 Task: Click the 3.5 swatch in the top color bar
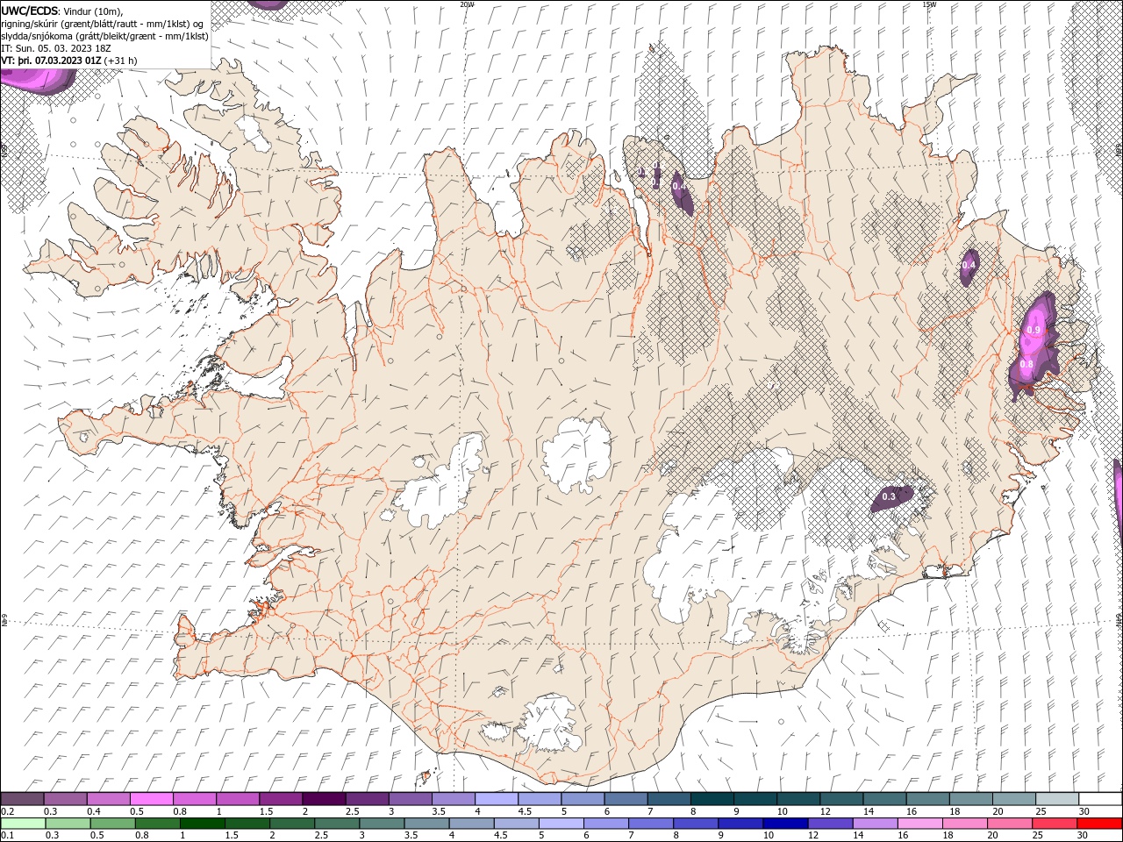pyautogui.click(x=454, y=799)
